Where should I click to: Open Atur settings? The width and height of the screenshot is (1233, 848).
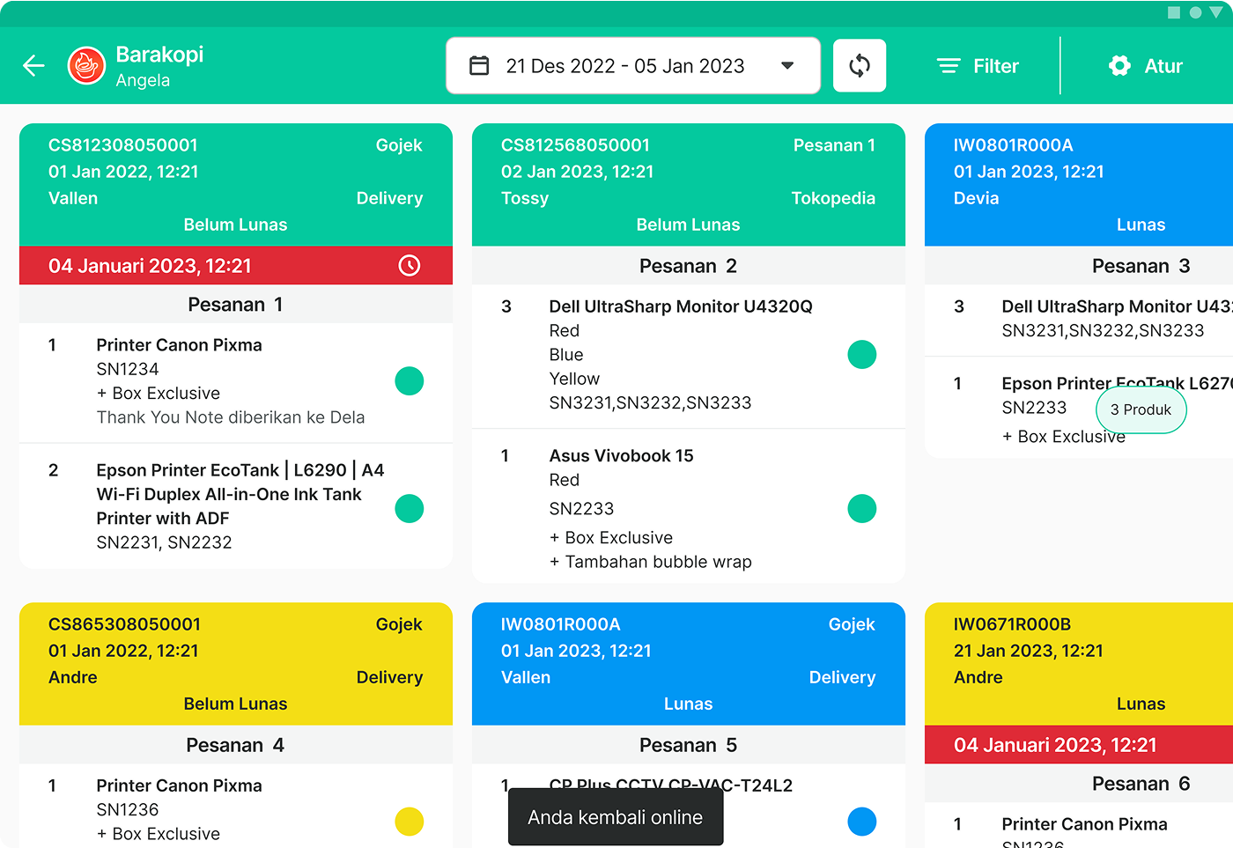pyautogui.click(x=1145, y=65)
